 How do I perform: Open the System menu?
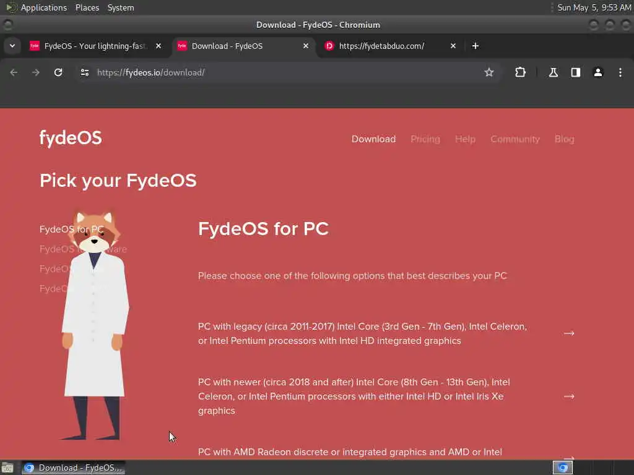click(121, 7)
